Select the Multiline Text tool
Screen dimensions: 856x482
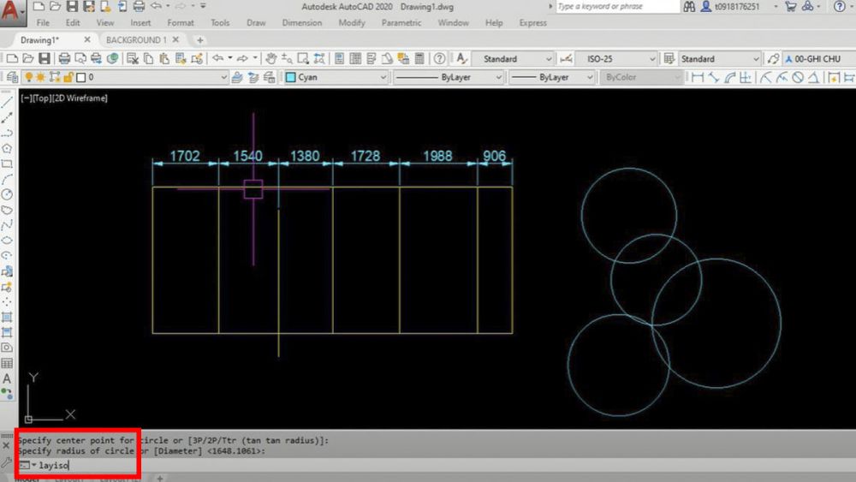click(x=7, y=378)
